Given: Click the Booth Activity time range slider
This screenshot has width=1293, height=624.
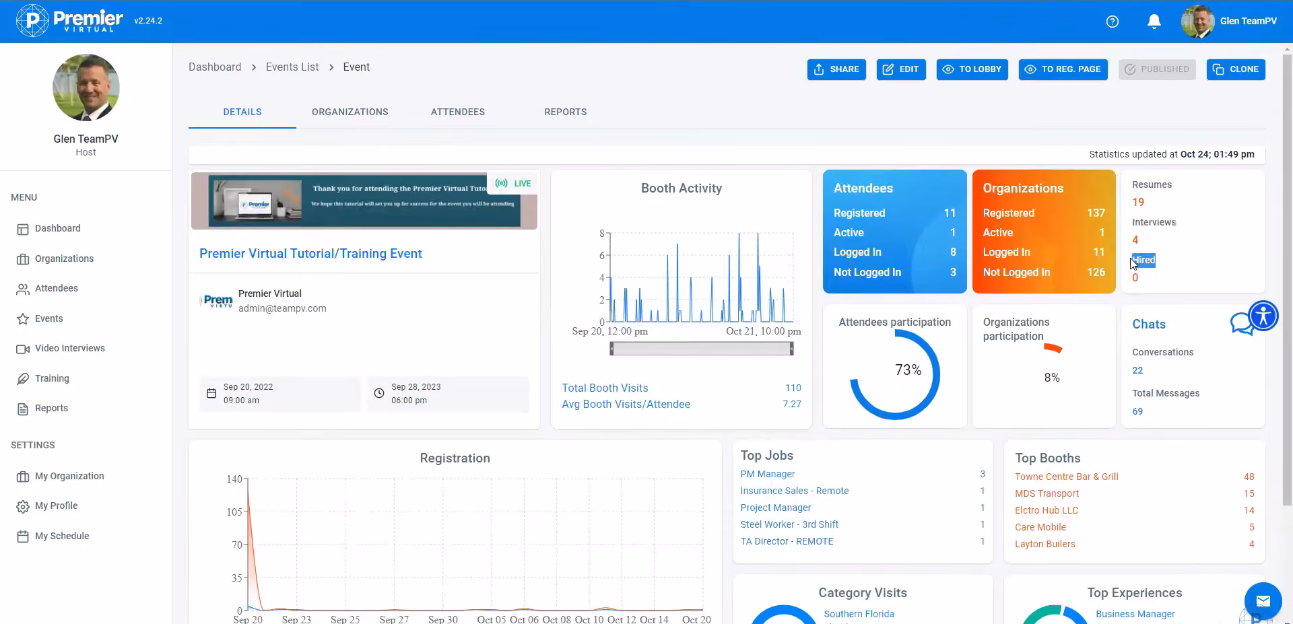Looking at the screenshot, I should 702,349.
